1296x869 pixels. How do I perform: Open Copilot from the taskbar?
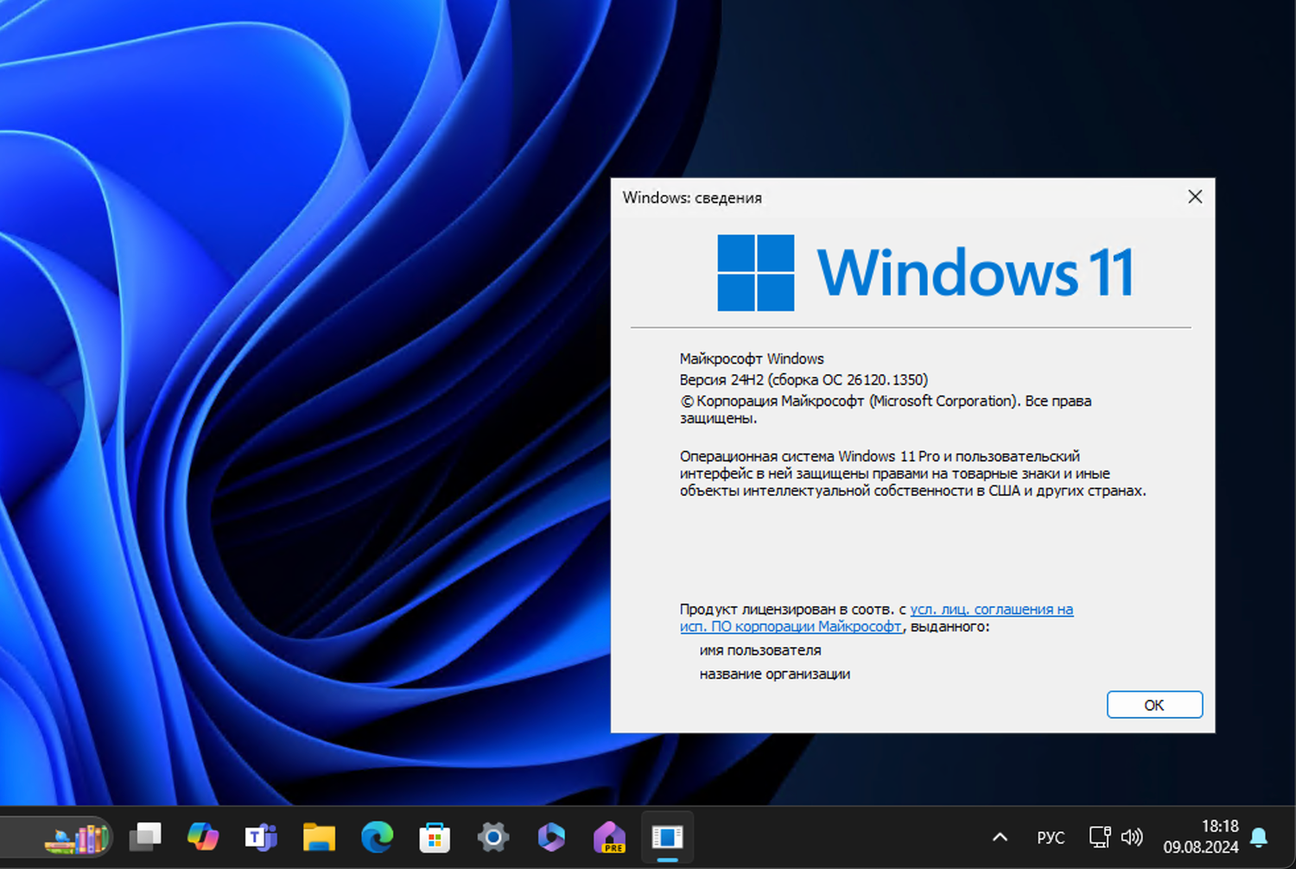[203, 837]
